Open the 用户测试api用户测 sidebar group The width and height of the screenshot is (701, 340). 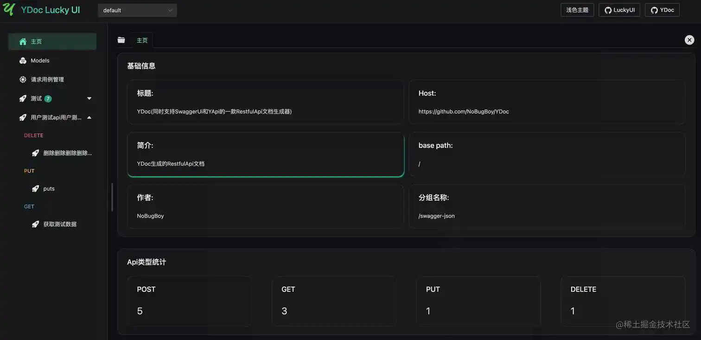(52, 117)
